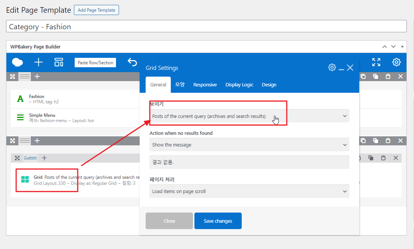The width and height of the screenshot is (414, 249).
Task: Click the '페이지 처리' field label
Action: (x=162, y=180)
